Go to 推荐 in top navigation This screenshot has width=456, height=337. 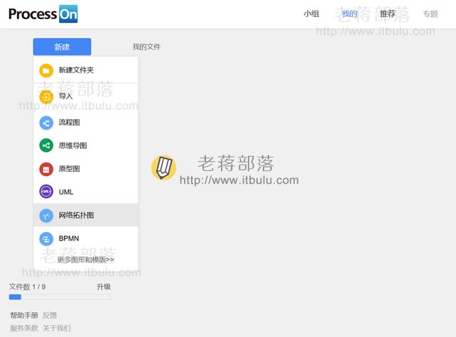[388, 13]
